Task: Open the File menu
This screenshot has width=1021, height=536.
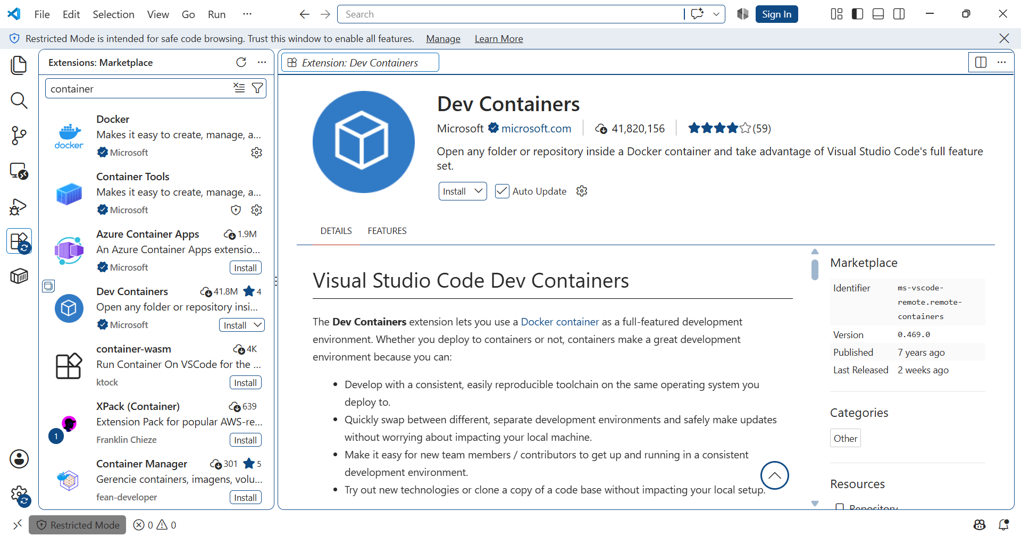Action: (42, 14)
